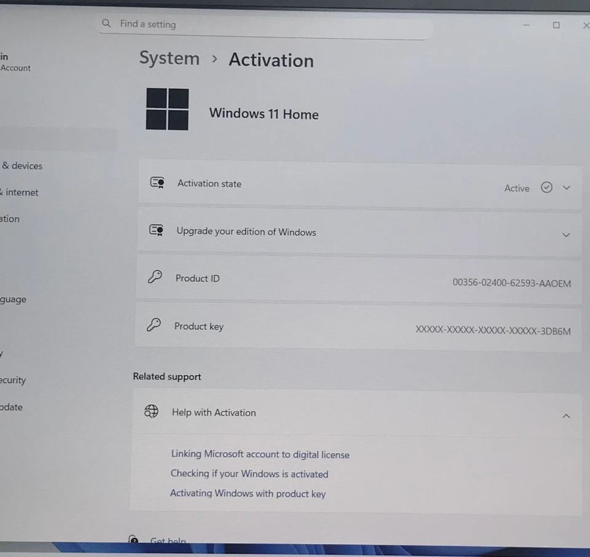Image resolution: width=590 pixels, height=557 pixels.
Task: Select product key ending in 3DB6M
Action: click(x=493, y=330)
